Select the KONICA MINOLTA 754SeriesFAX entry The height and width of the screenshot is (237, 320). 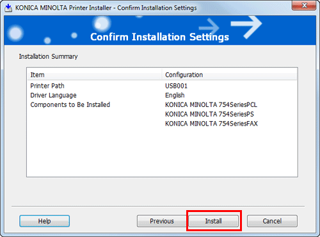(211, 124)
